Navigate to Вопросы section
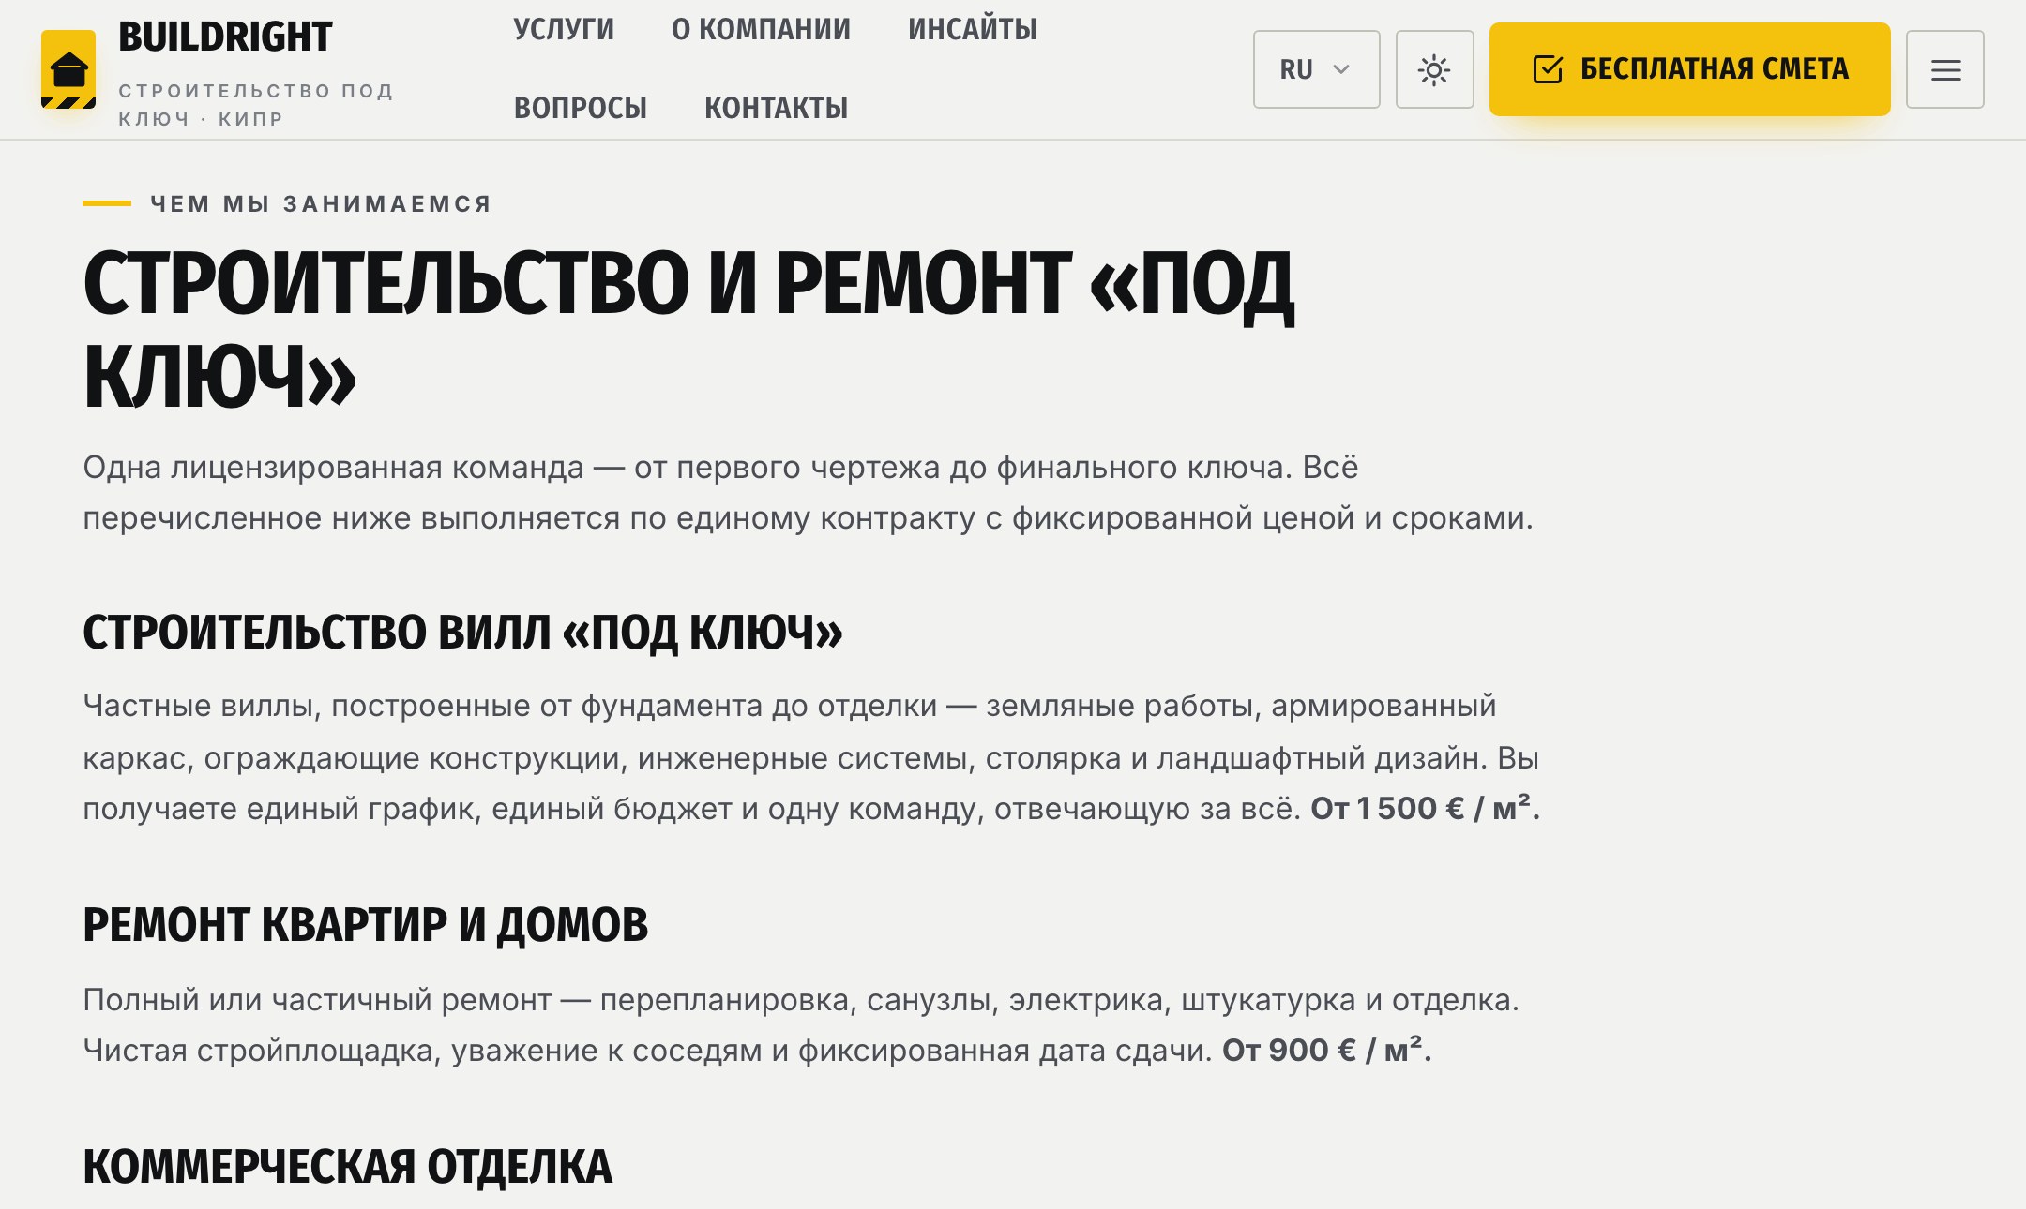 click(x=581, y=109)
